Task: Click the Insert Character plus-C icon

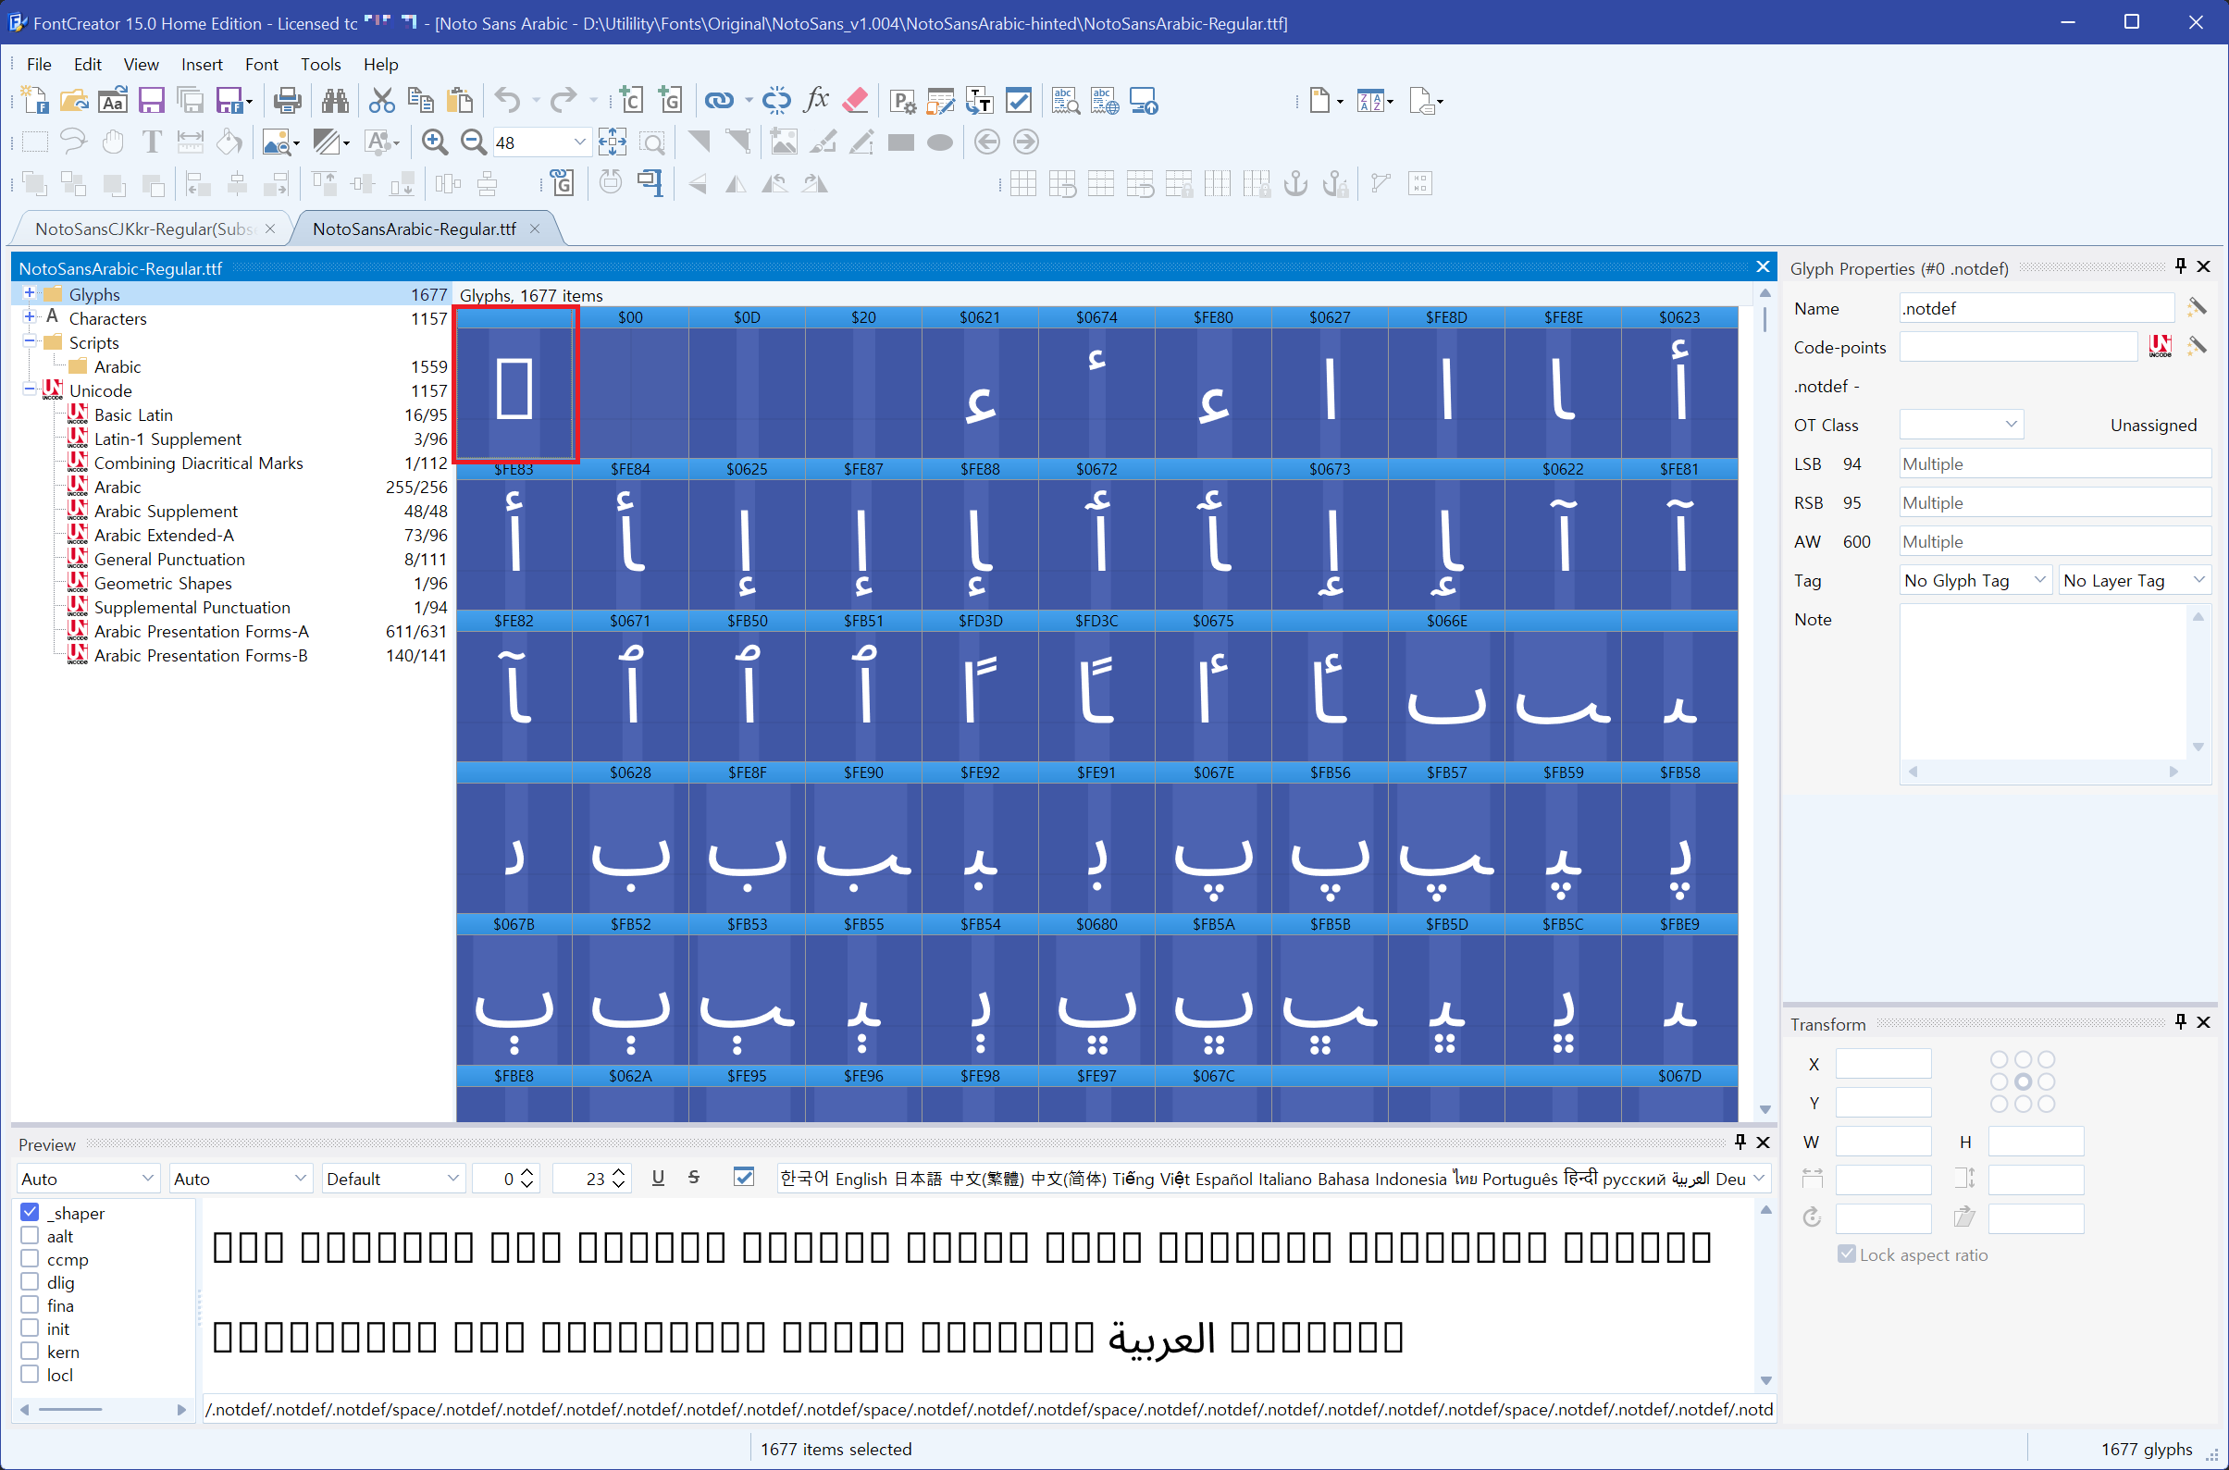Action: pyautogui.click(x=631, y=100)
